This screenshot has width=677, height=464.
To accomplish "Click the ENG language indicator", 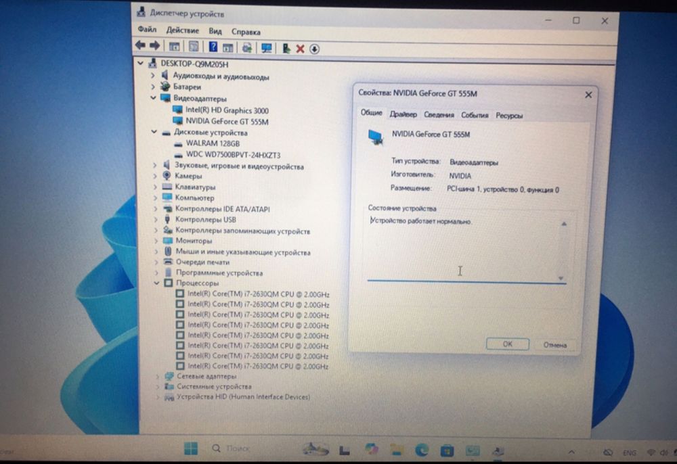I will pos(630,453).
